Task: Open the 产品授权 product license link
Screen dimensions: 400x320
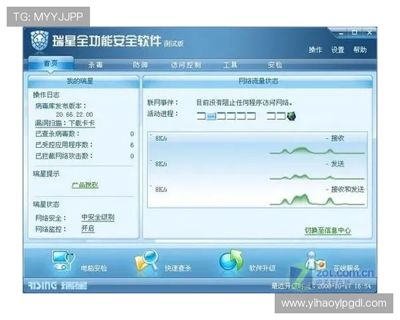Action: pyautogui.click(x=85, y=185)
